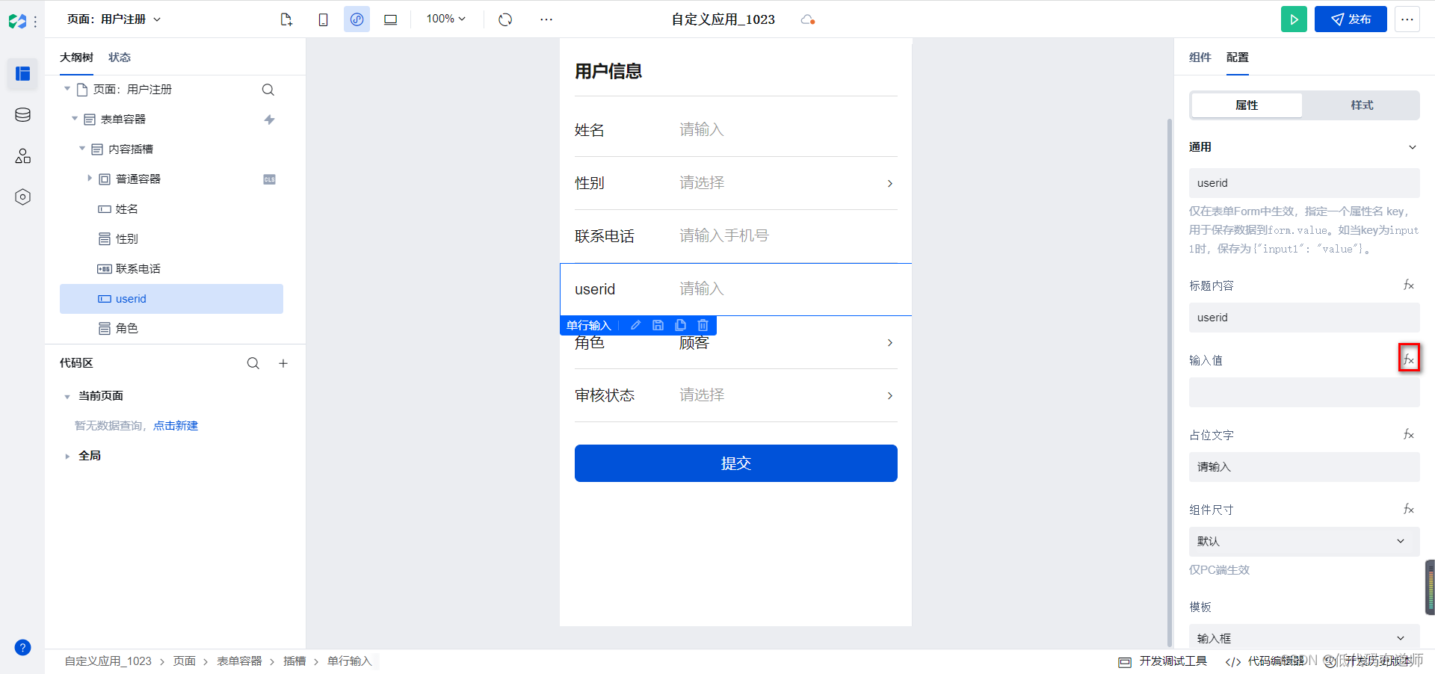
Task: Open the 审核状态 selector on canvas
Action: [788, 395]
